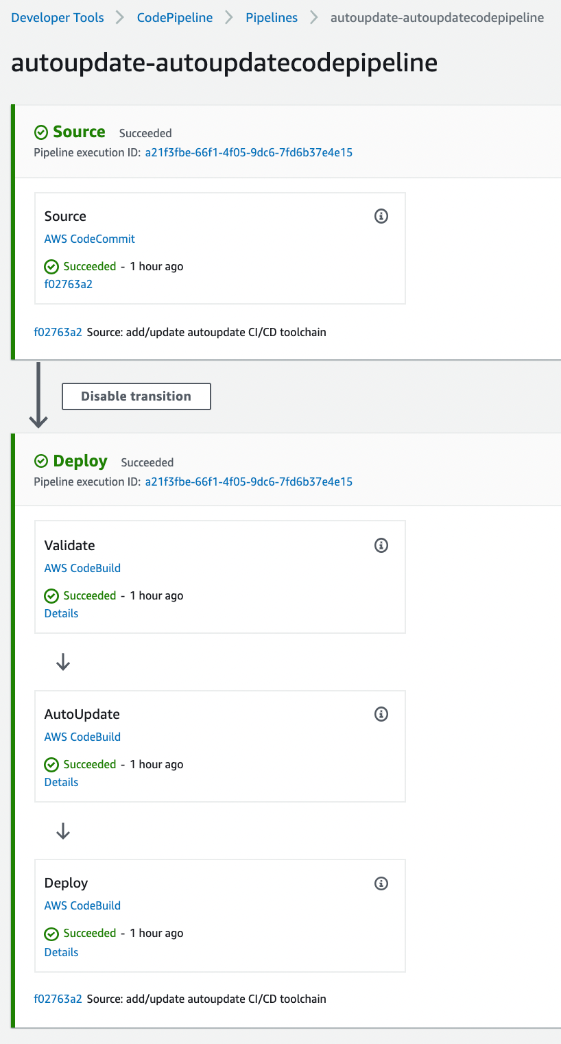The image size is (561, 1044).
Task: Open Deploy stage pipeline execution ID link
Action: 248,482
